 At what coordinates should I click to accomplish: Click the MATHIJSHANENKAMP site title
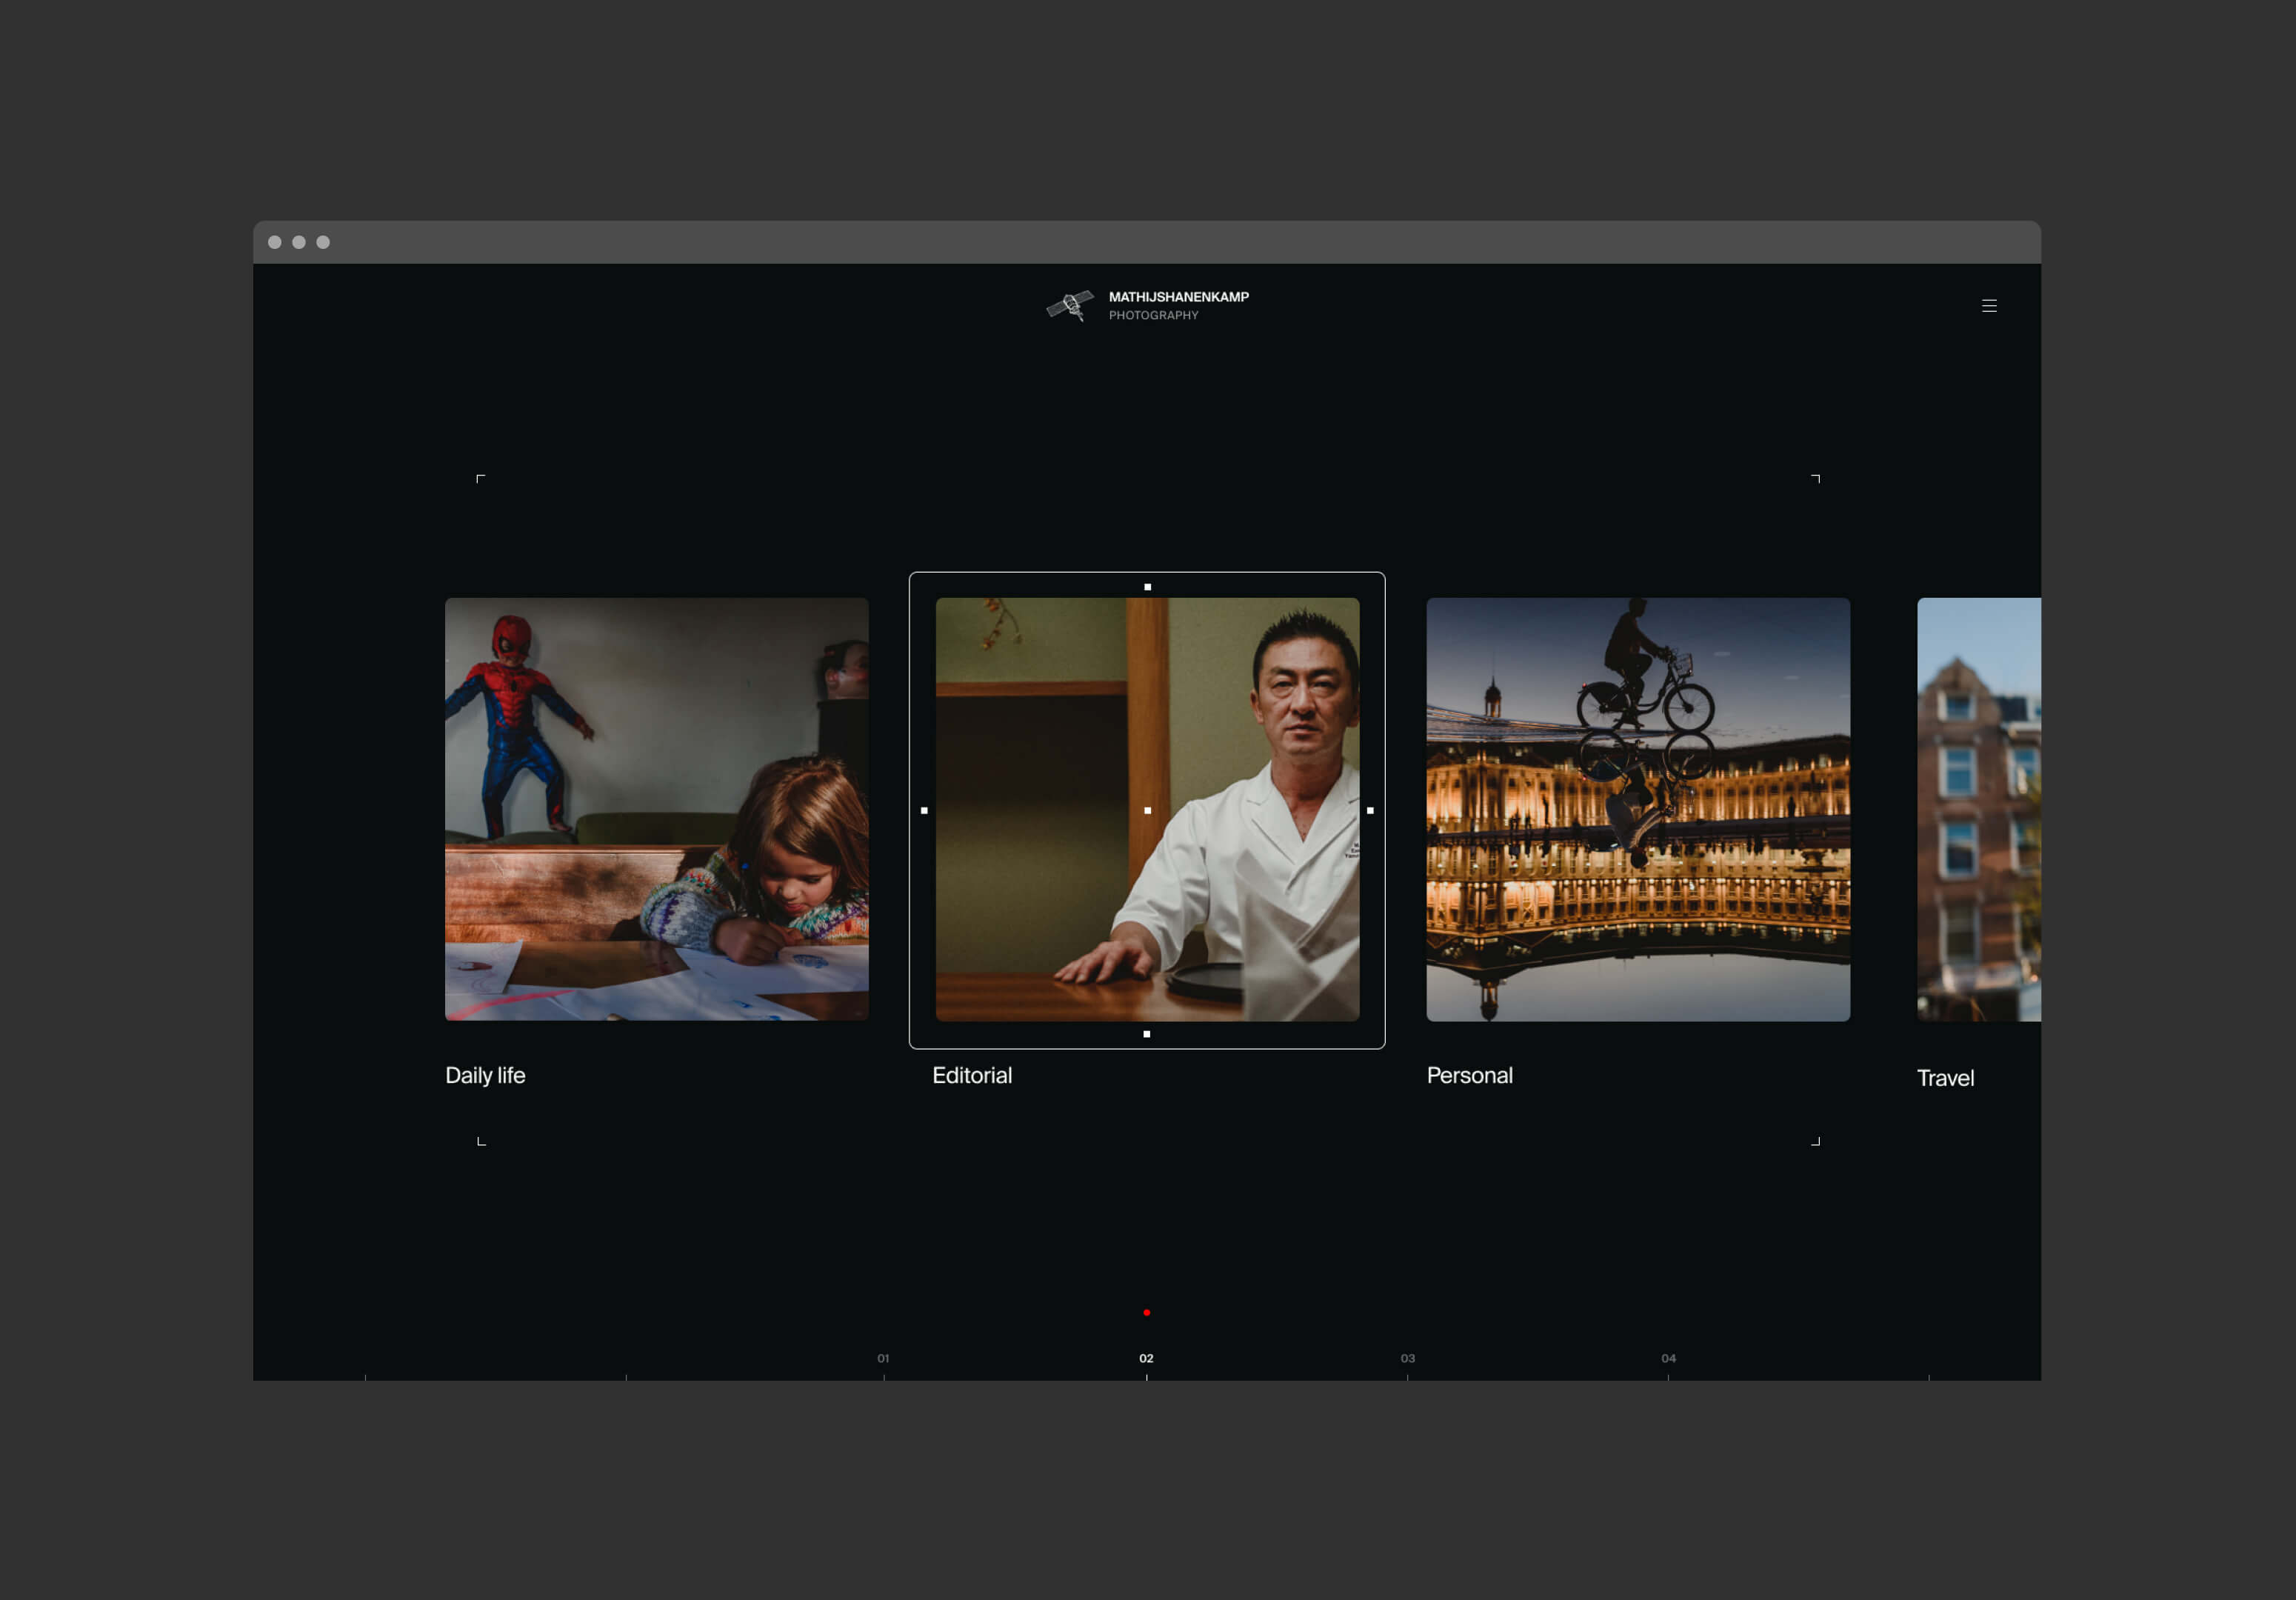click(x=1178, y=297)
